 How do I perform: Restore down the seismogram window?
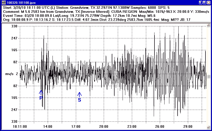coord(204,3)
